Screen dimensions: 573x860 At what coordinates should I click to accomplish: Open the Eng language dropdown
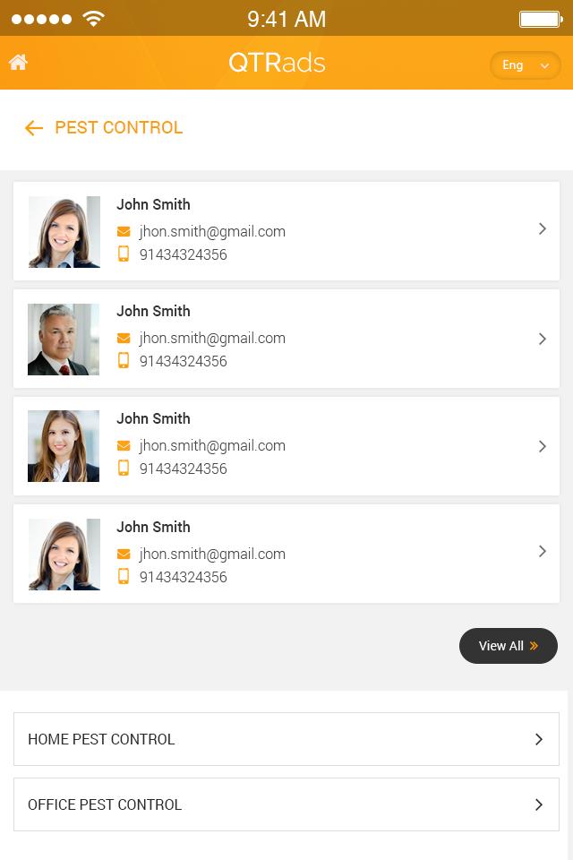click(x=525, y=65)
